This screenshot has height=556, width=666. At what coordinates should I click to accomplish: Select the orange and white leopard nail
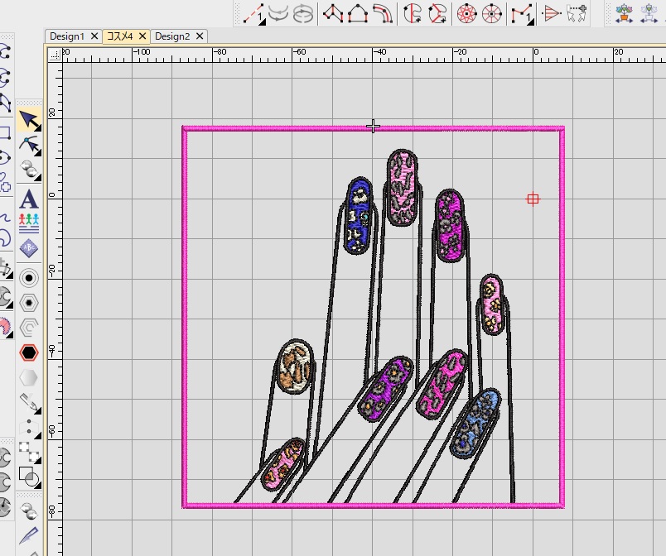(296, 367)
